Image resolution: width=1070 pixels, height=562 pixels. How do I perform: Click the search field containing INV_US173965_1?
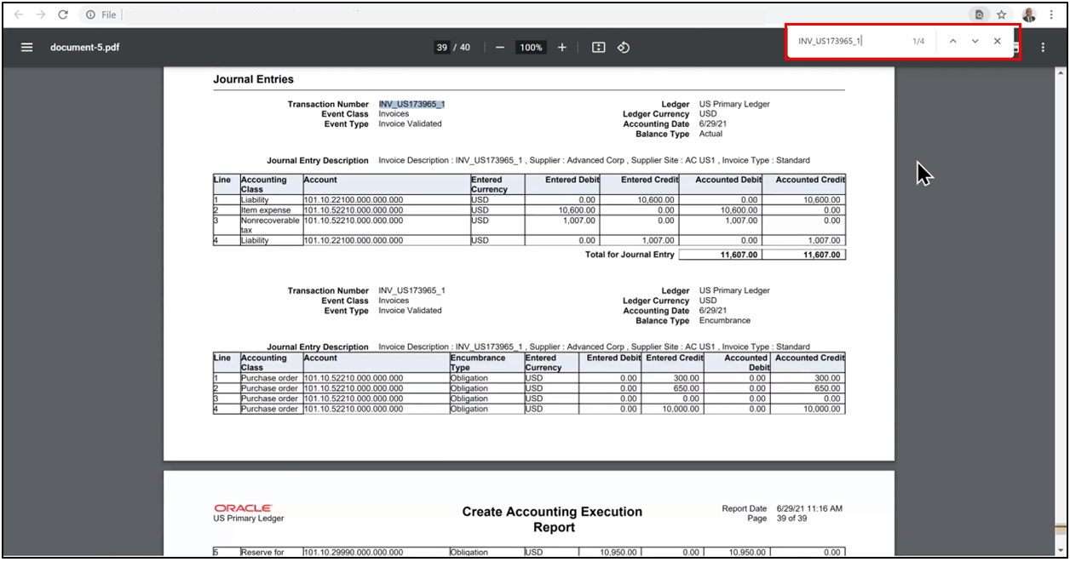852,40
